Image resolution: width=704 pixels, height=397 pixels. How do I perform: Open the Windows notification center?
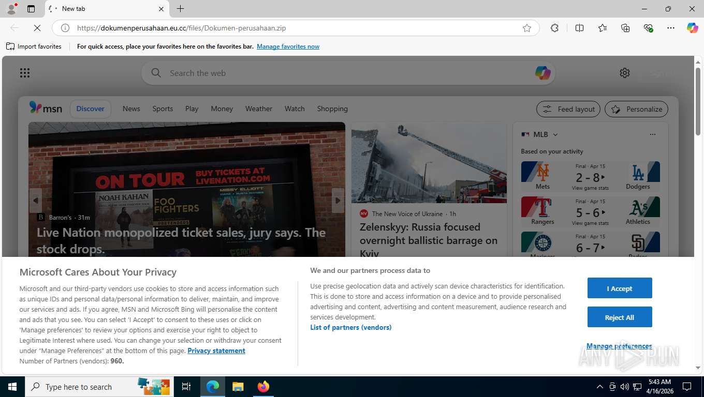click(687, 387)
